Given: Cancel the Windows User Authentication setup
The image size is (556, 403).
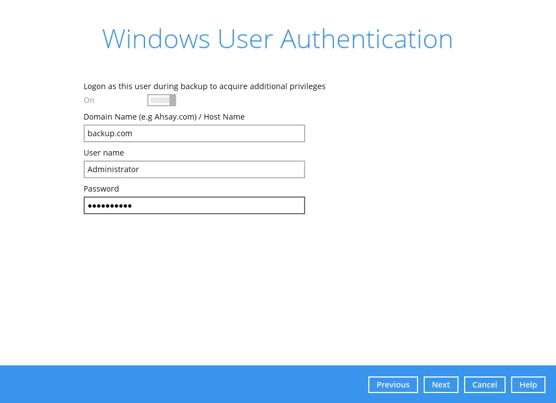Looking at the screenshot, I should [485, 384].
